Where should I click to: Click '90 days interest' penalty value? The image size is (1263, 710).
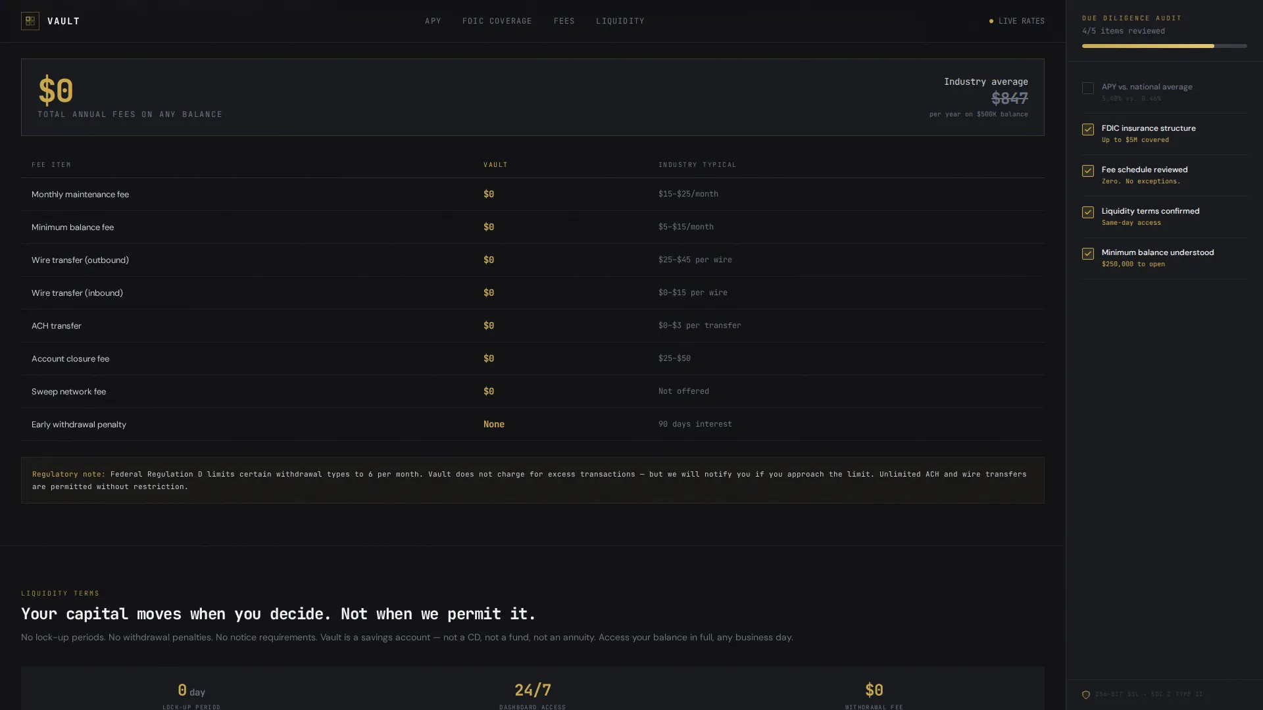pyautogui.click(x=695, y=424)
